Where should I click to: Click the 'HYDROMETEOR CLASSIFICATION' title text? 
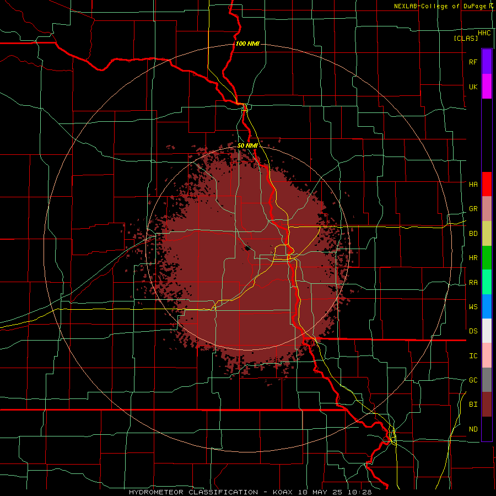tap(193, 492)
